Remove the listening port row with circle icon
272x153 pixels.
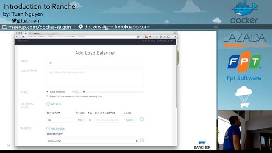tap(142, 119)
